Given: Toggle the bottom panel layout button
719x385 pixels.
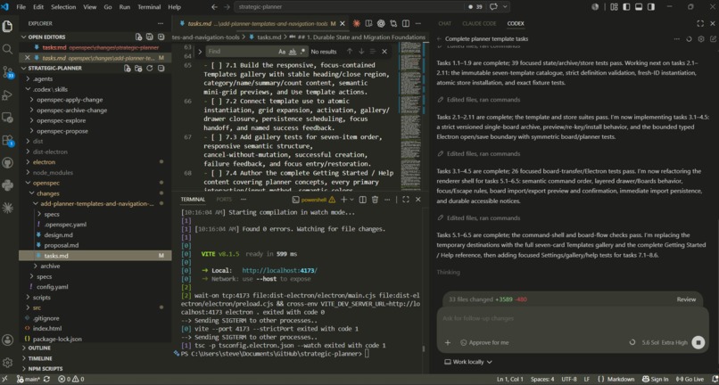Looking at the screenshot, I should tap(639, 7).
